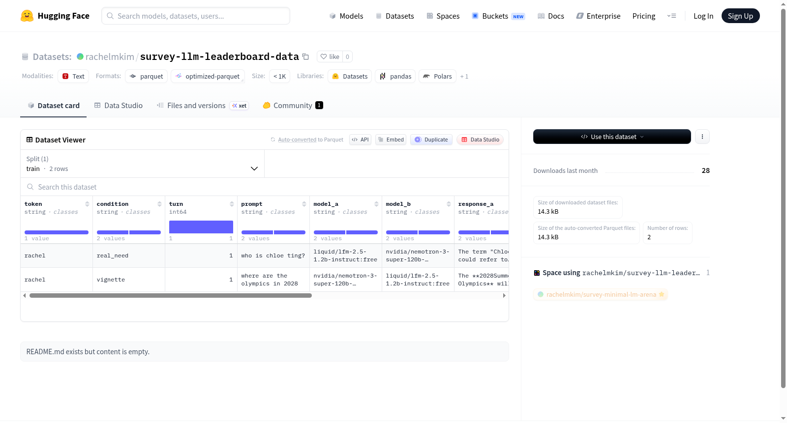Switch to the Data Studio tab
This screenshot has height=423, width=787.
pos(119,106)
